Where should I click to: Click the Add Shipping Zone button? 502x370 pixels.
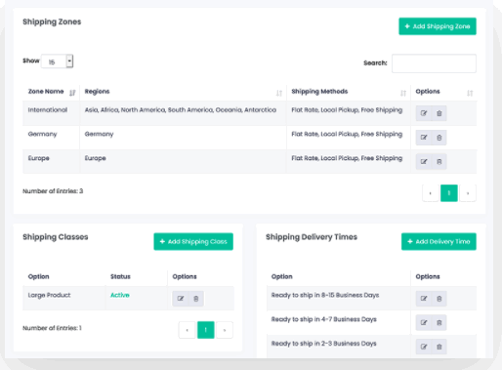438,26
